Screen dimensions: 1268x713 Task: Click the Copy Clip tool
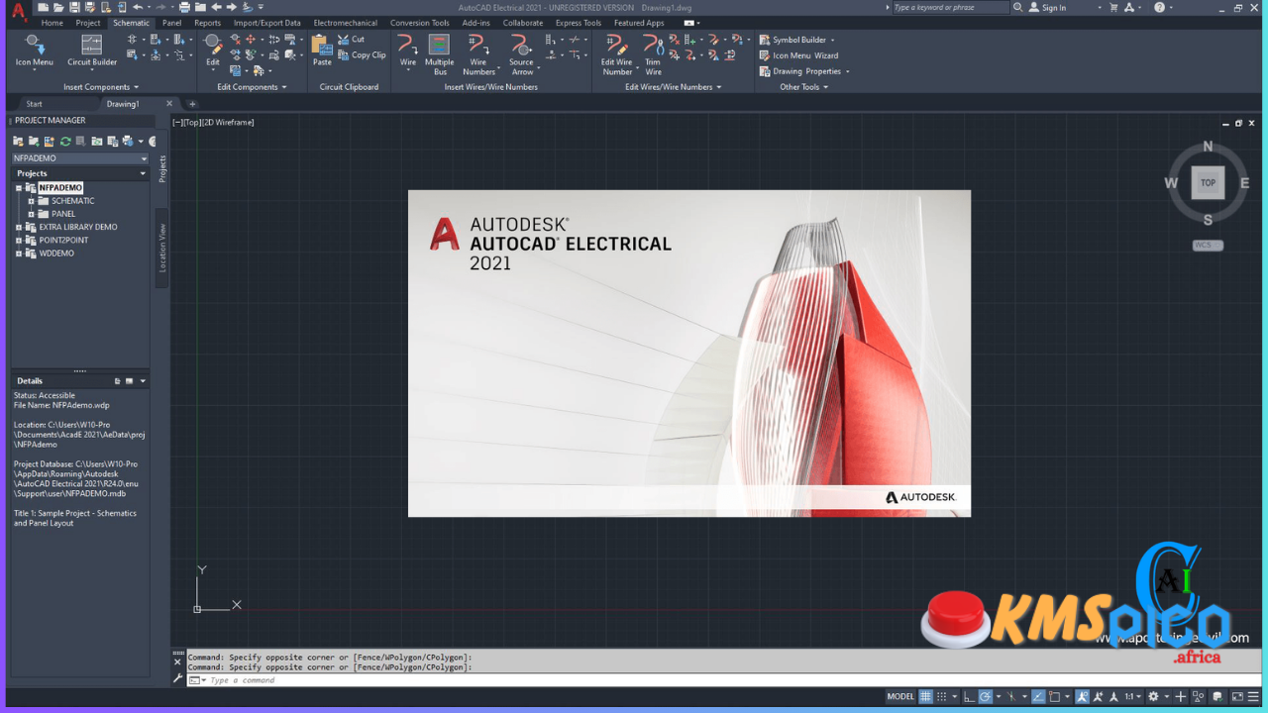pos(362,55)
